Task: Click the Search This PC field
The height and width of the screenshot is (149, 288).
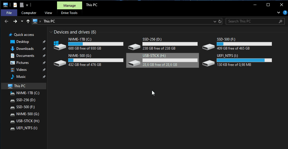Action: (251, 21)
